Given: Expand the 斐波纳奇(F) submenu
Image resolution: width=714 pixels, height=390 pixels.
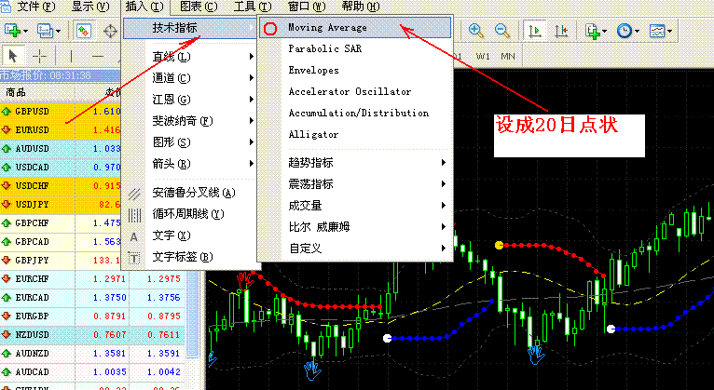Looking at the screenshot, I should (190, 120).
